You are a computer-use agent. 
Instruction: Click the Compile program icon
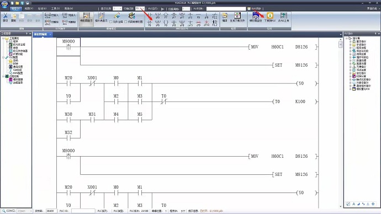225,17
